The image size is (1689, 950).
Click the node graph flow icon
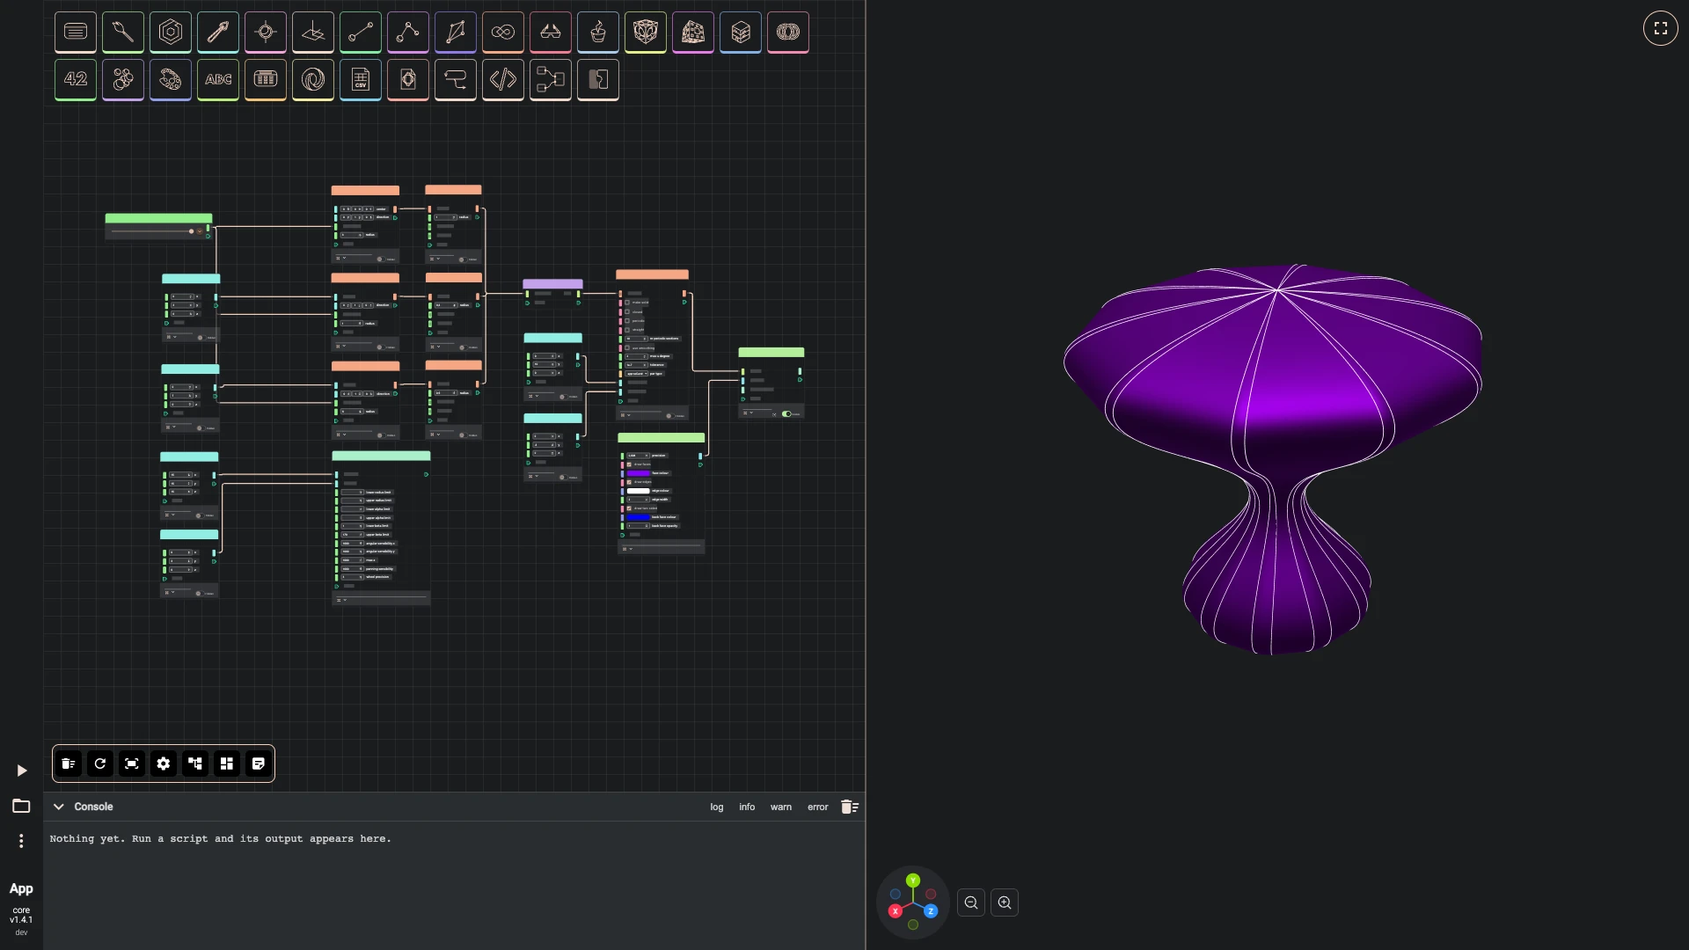(x=551, y=80)
